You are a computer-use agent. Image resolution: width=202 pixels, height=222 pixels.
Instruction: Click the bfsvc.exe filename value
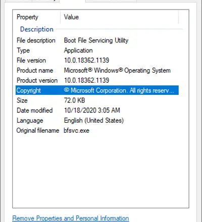[x=76, y=130]
